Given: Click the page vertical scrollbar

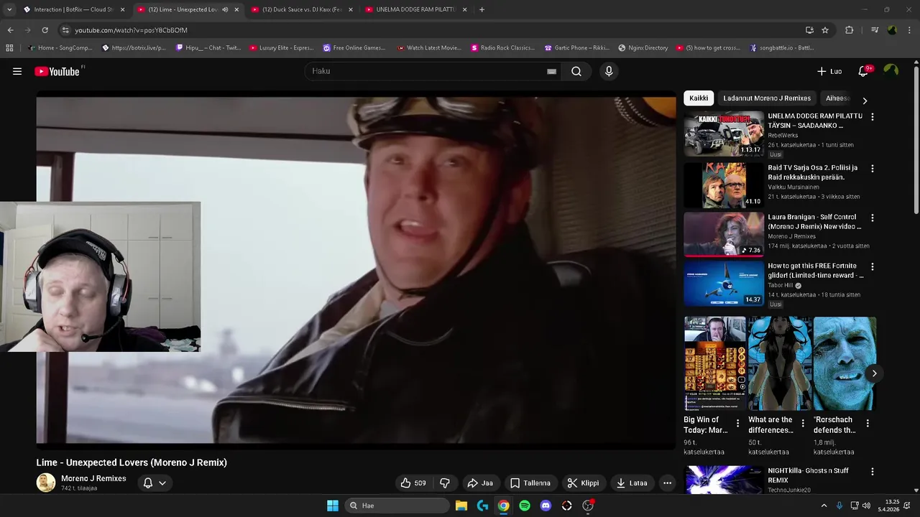Looking at the screenshot, I should click(x=916, y=140).
